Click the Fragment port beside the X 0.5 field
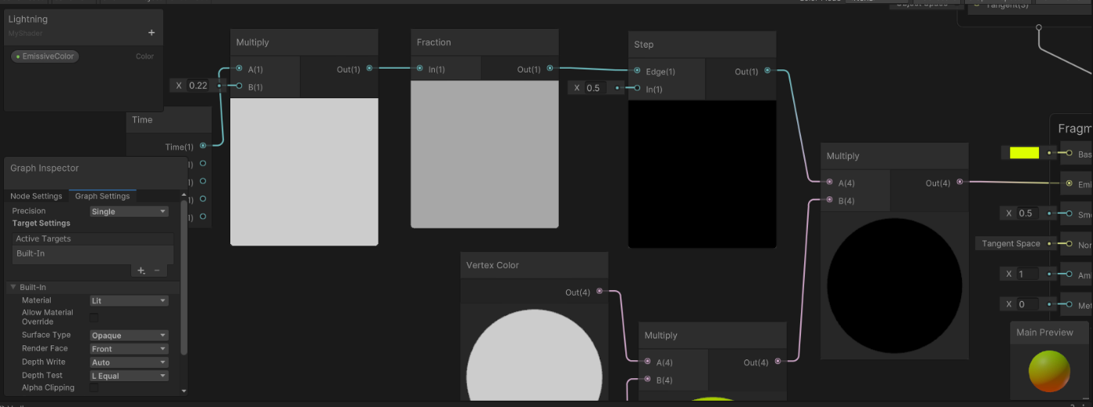The height and width of the screenshot is (407, 1093). coord(1069,213)
